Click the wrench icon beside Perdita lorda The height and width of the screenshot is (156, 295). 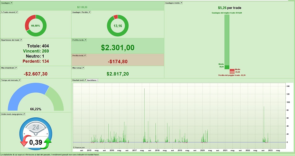point(85,55)
